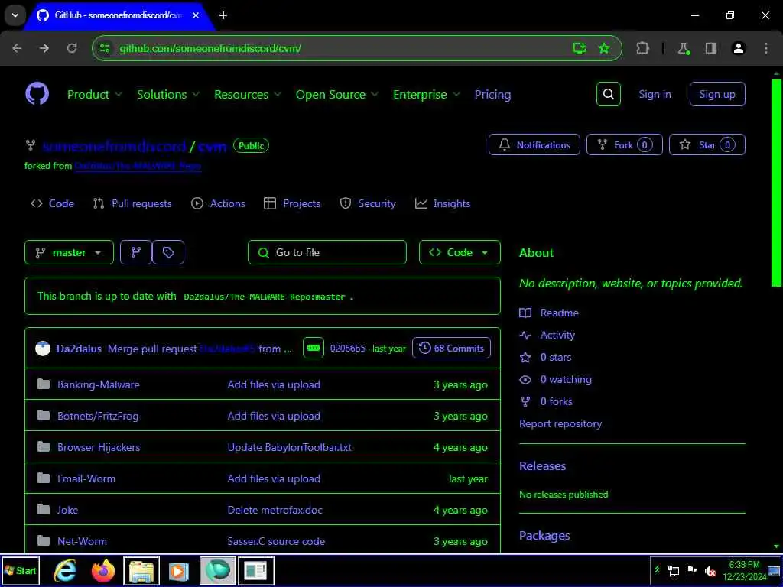Switch to the Code tab

coord(53,203)
